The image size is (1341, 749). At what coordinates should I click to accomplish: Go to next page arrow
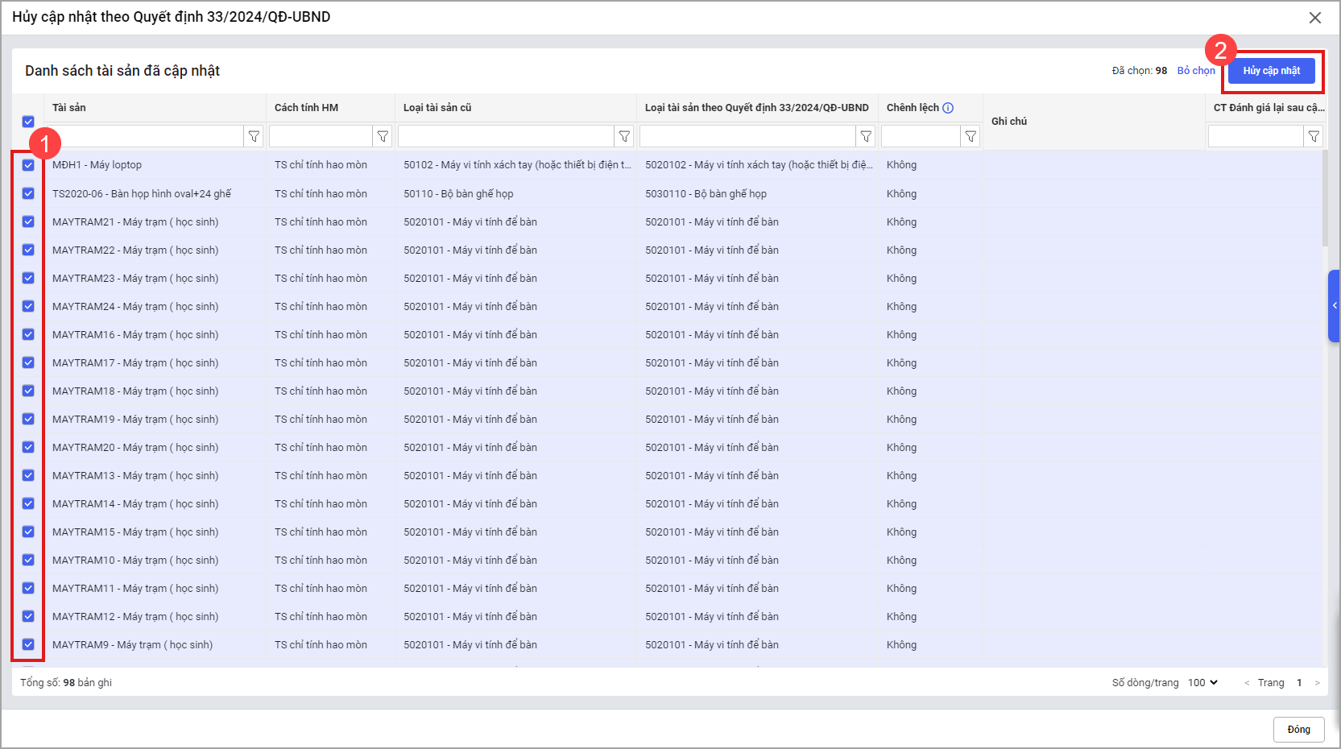(x=1317, y=683)
